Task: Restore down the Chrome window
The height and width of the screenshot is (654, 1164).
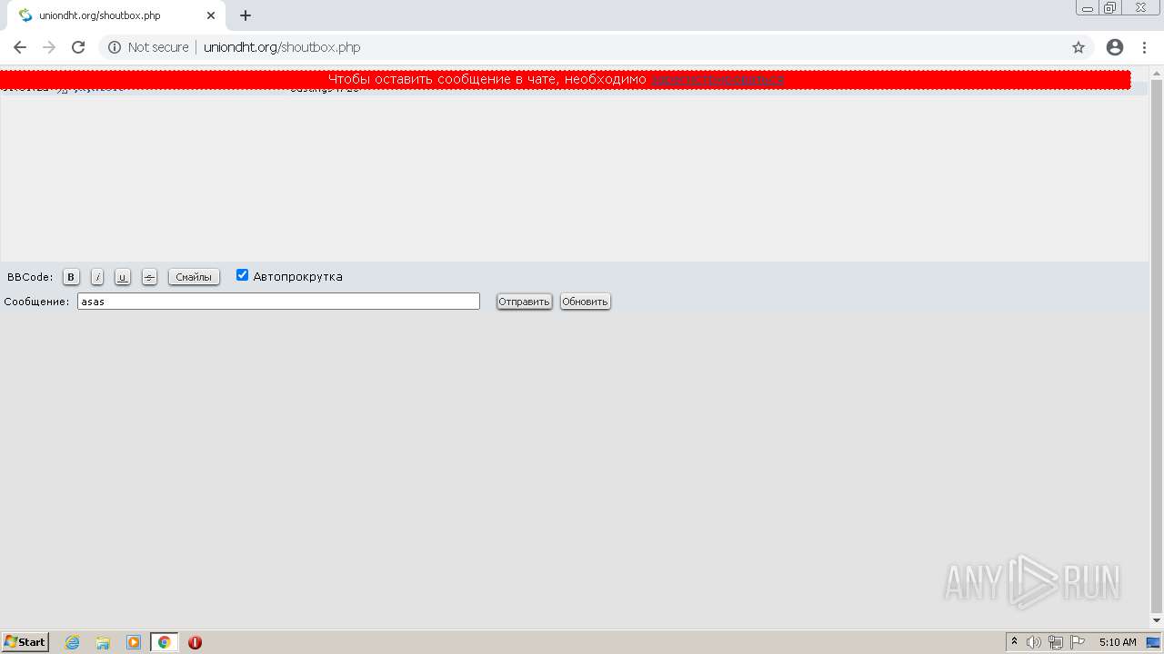Action: [1110, 8]
